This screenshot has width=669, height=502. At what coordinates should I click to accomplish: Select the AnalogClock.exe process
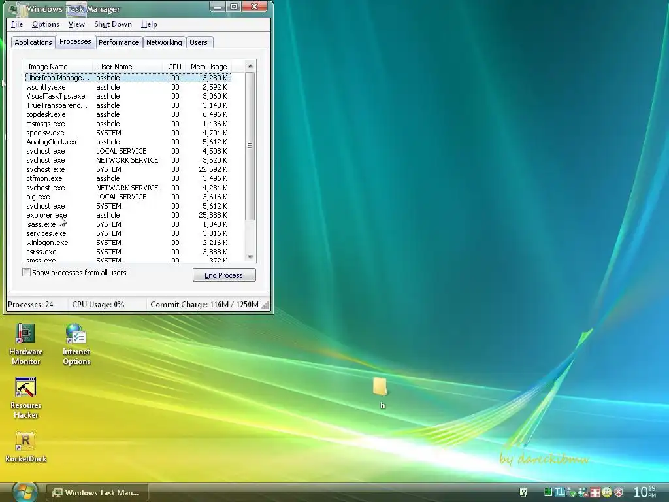(x=128, y=142)
